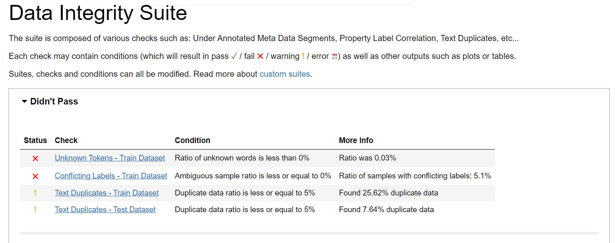Image resolution: width=615 pixels, height=243 pixels.
Task: Click the green pass checkmark in the description text
Action: 234,56
